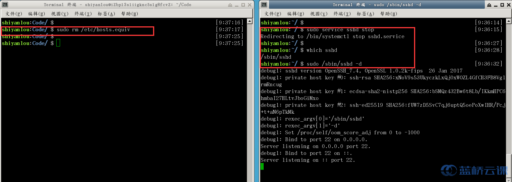
Task: Open 帮助(H) menu in right terminal
Action: tap(388, 14)
